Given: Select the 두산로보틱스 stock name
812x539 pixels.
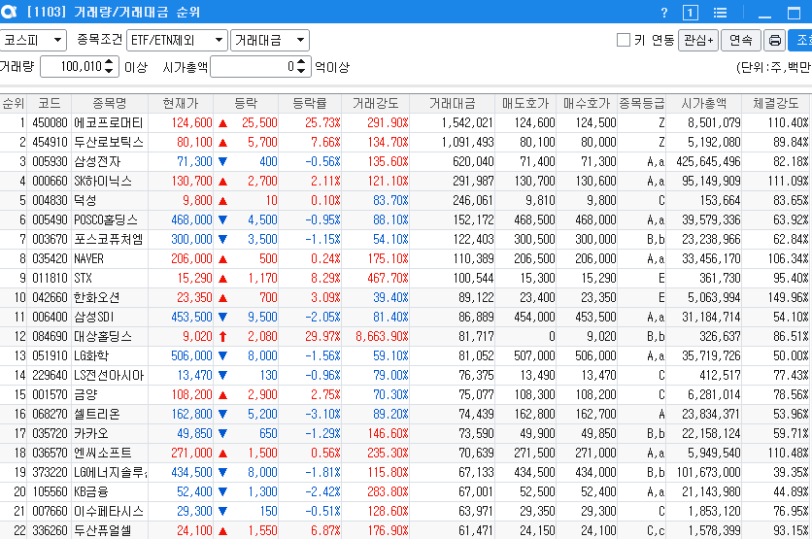Looking at the screenshot, I should 108,143.
